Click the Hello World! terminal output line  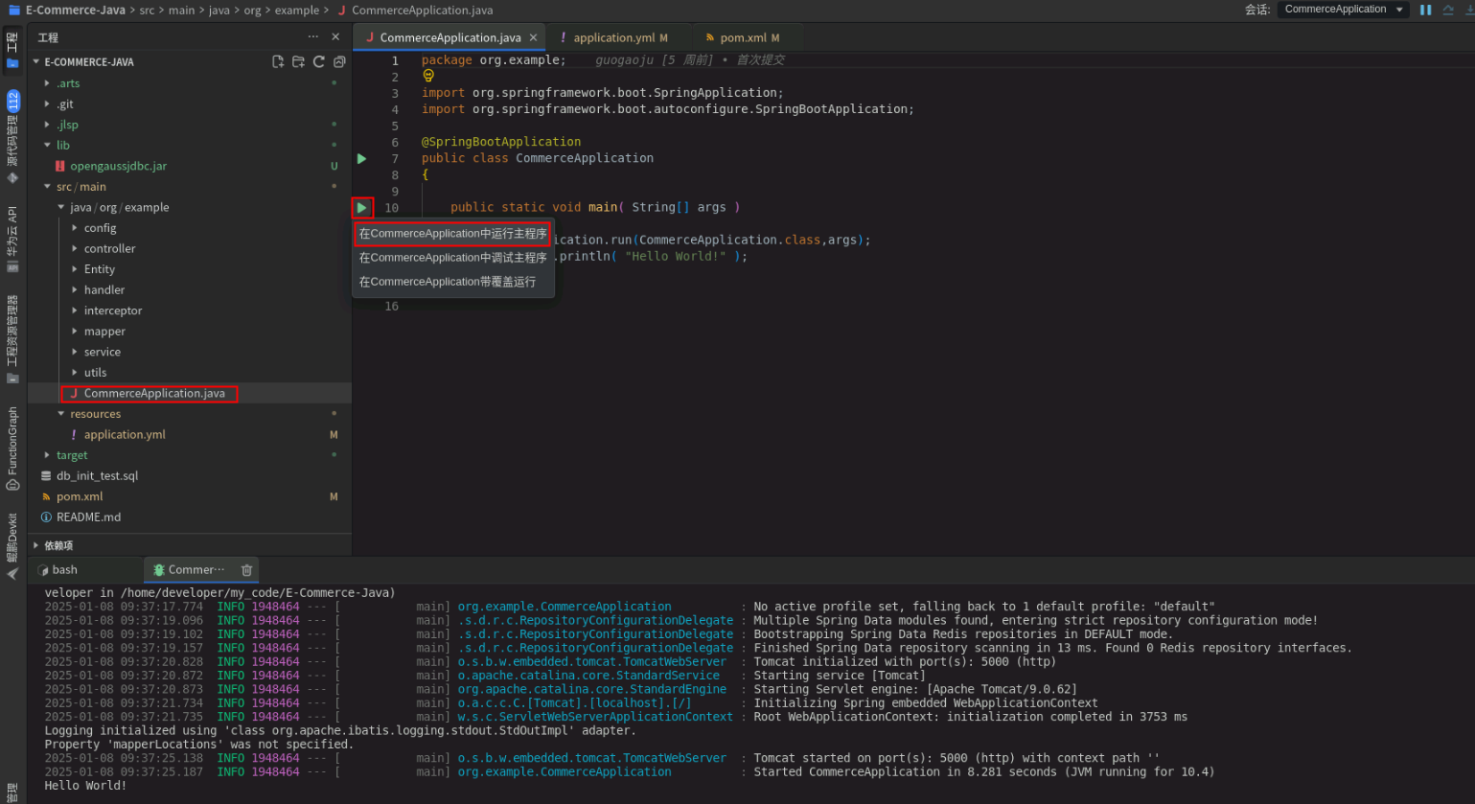85,786
